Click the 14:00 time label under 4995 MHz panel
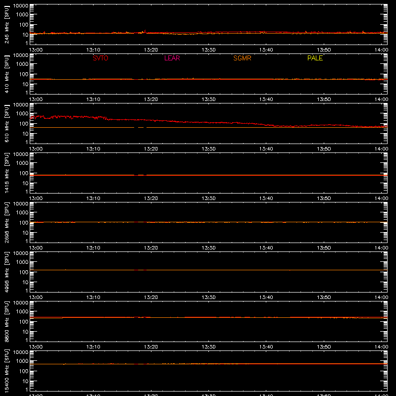Screen dimensions: 396x396 click(x=381, y=297)
